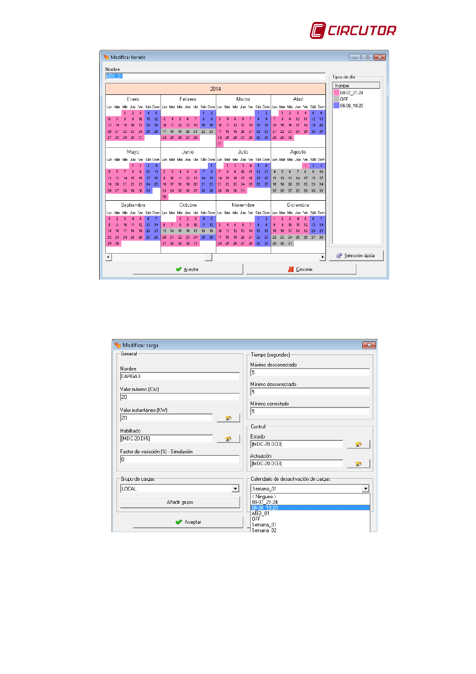The image size is (476, 674).
Task: Click the Añadir grupo button
Action: (180, 502)
